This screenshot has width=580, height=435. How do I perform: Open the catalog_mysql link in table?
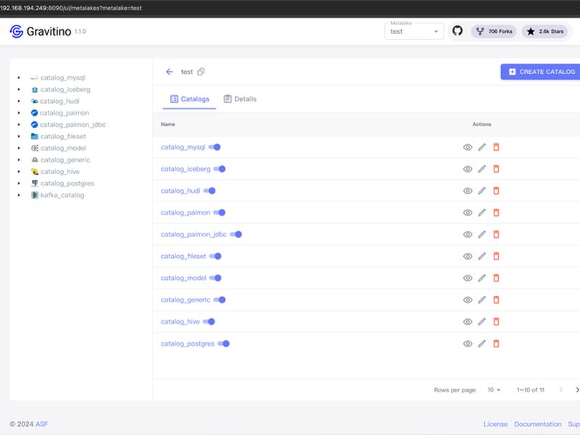183,147
